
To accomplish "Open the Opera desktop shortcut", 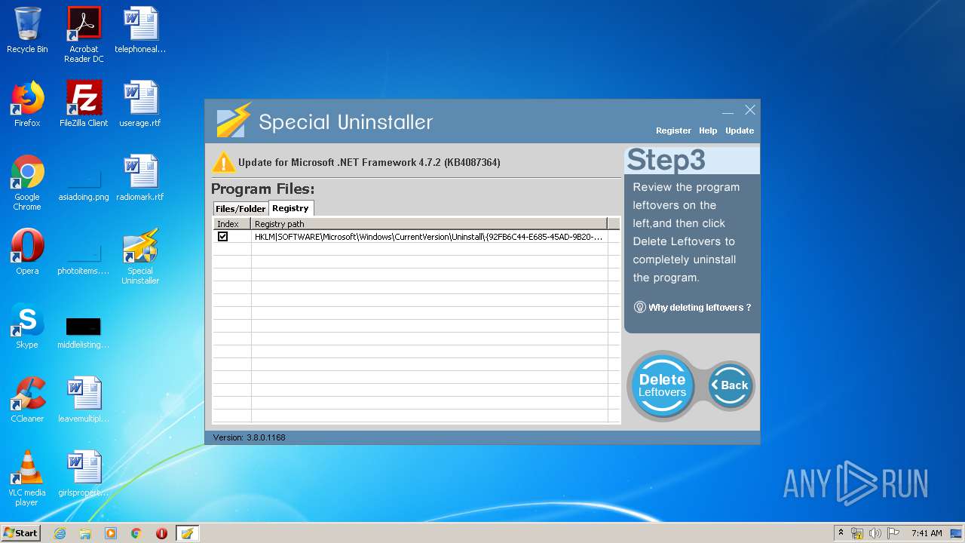I will pyautogui.click(x=27, y=252).
